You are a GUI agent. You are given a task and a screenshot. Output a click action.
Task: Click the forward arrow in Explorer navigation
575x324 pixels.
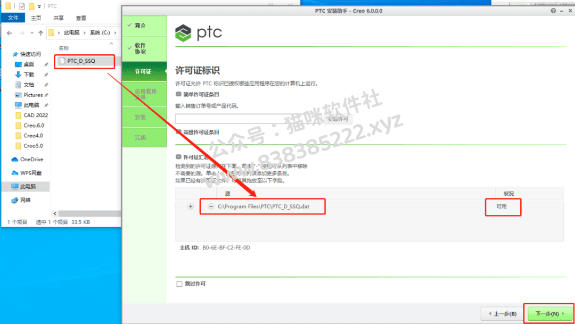tap(22, 33)
